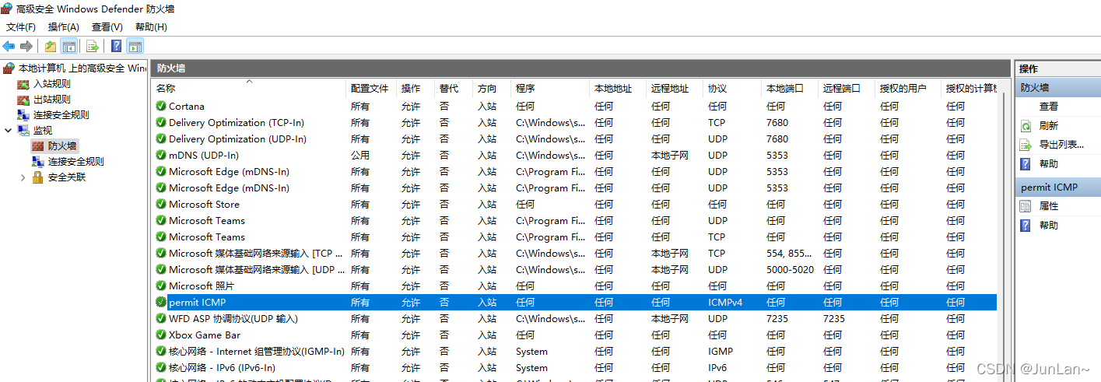Click the Help toolbar icon
The image size is (1101, 382).
tap(117, 46)
